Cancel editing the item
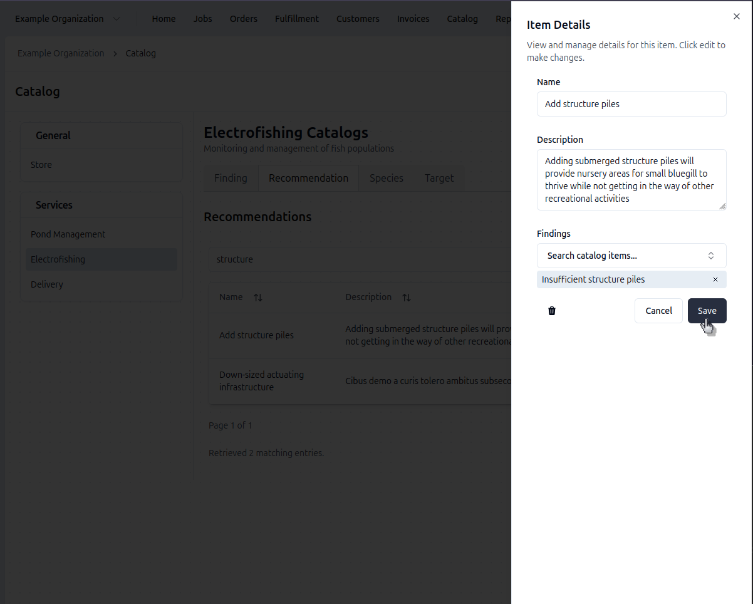Screen dimensions: 753x604 [658, 311]
